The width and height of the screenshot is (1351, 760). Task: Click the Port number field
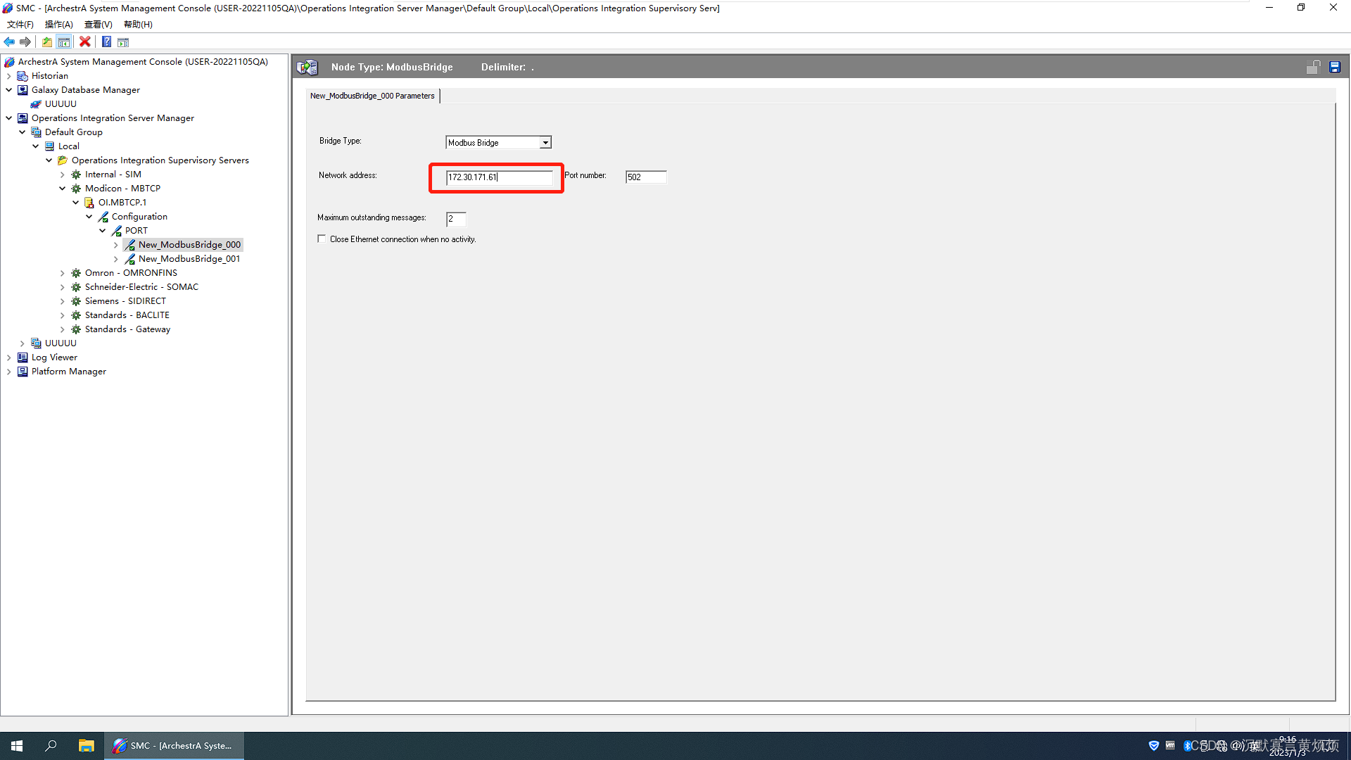click(645, 177)
